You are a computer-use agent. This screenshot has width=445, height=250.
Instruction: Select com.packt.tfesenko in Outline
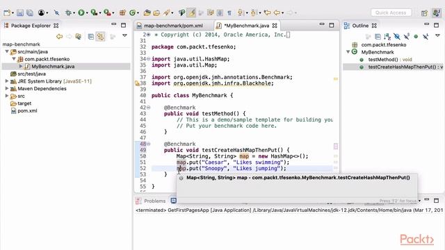(383, 44)
